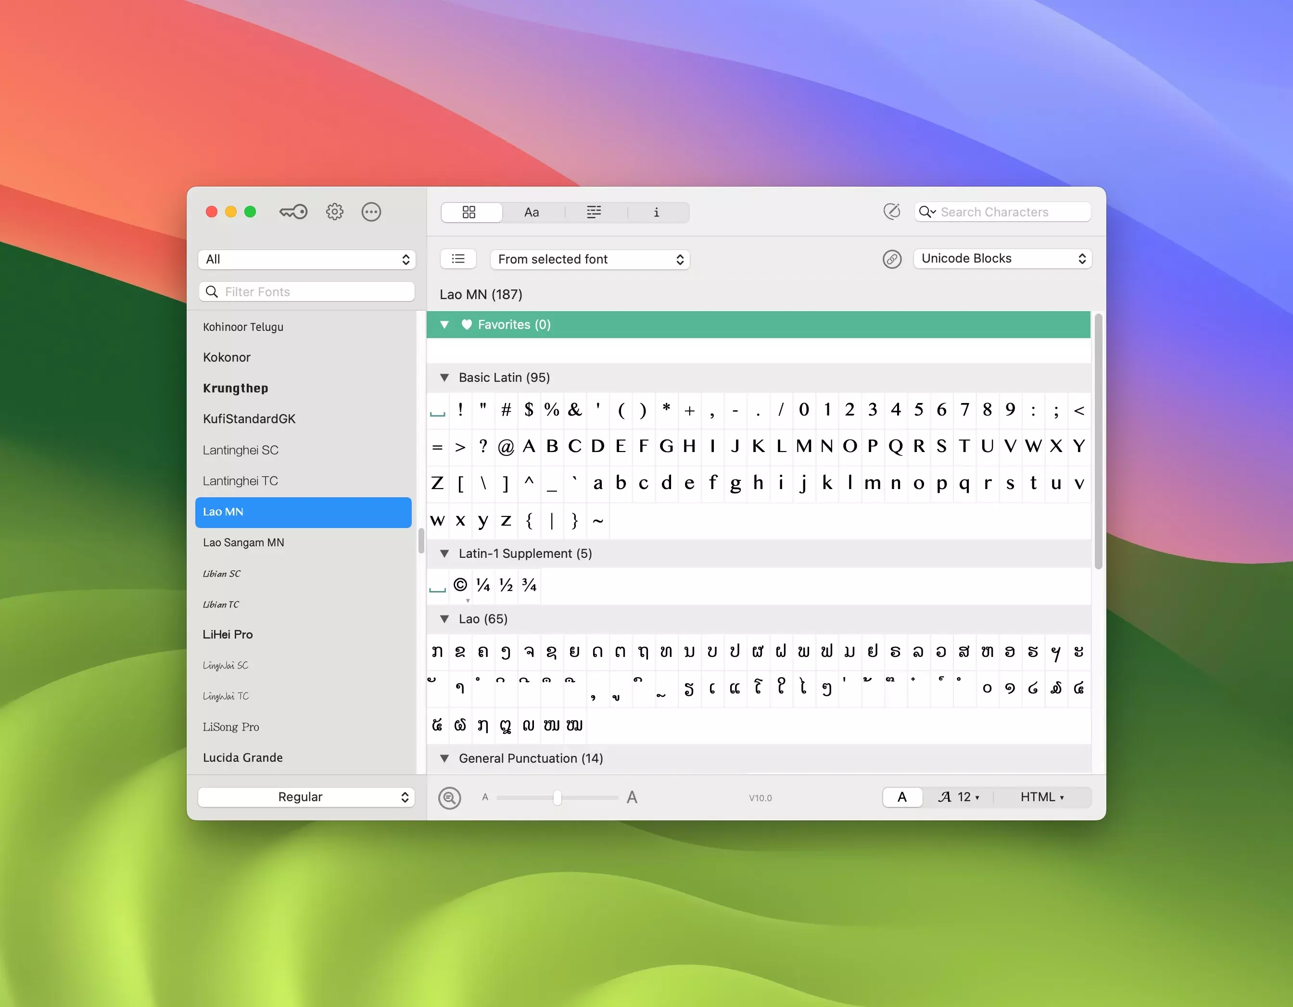Switch to the Aa waterfall preview tab
Image resolution: width=1293 pixels, height=1007 pixels.
point(532,212)
